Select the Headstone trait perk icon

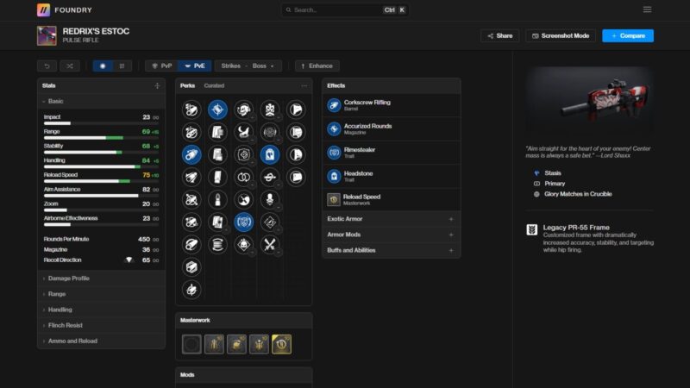pyautogui.click(x=335, y=175)
